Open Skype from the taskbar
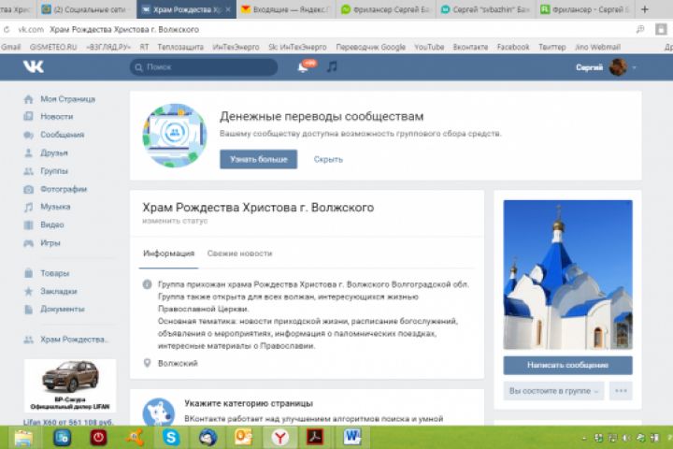This screenshot has width=673, height=449. pos(170,438)
